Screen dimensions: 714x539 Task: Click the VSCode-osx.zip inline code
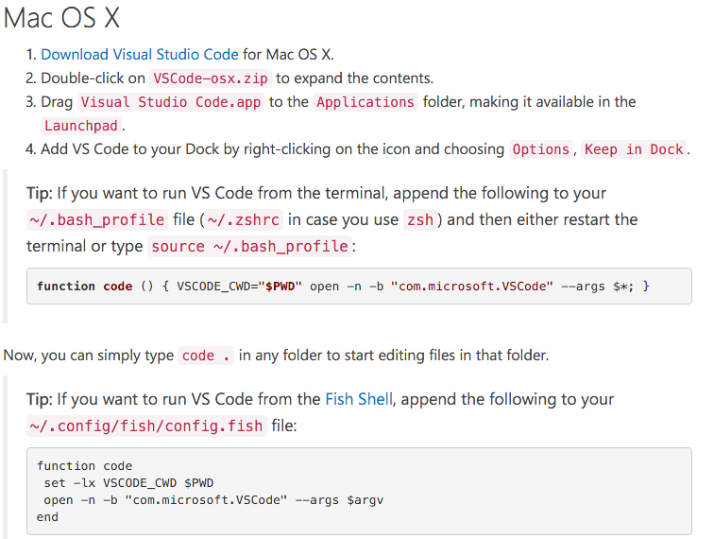pyautogui.click(x=211, y=78)
